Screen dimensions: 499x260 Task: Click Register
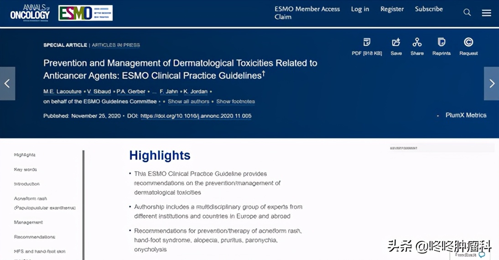tap(392, 9)
